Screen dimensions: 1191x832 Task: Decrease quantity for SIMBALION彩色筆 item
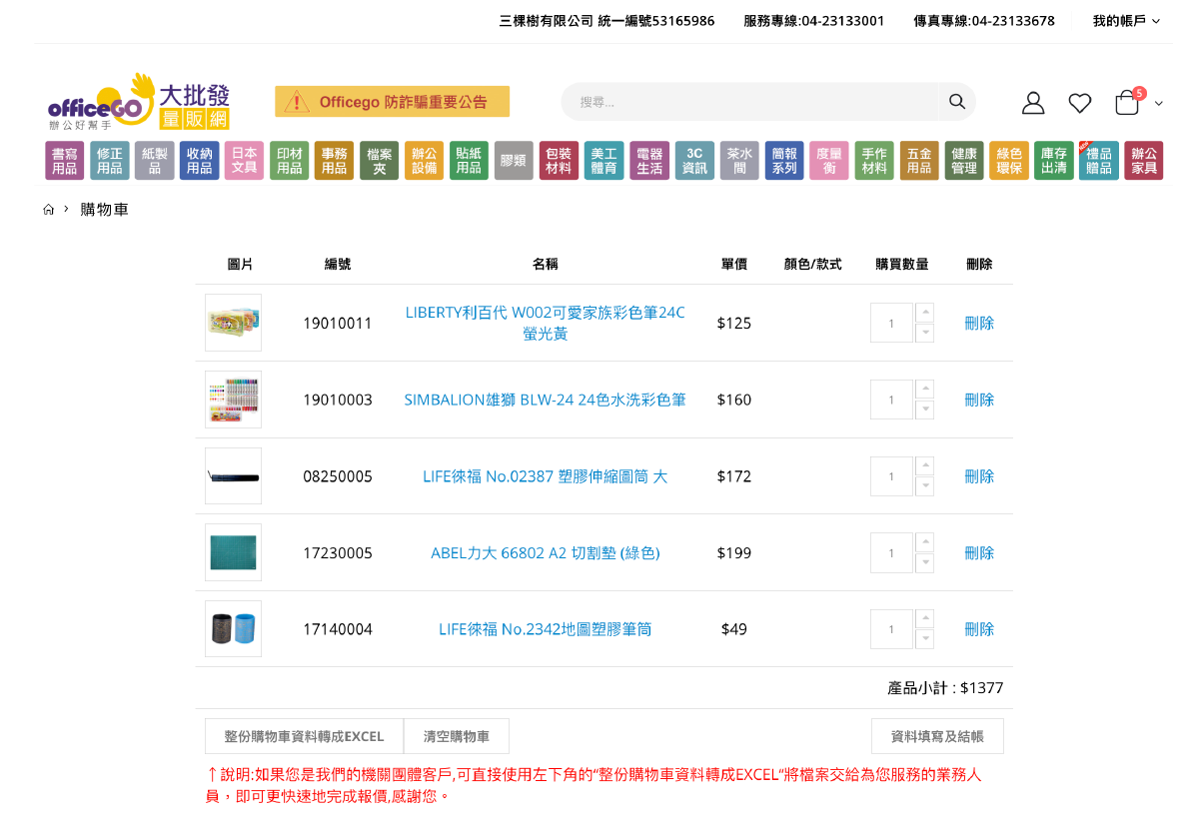pos(925,410)
